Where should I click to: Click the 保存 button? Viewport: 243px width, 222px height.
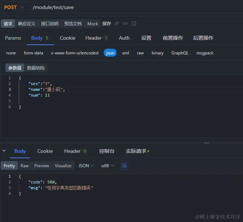pyautogui.click(x=107, y=24)
